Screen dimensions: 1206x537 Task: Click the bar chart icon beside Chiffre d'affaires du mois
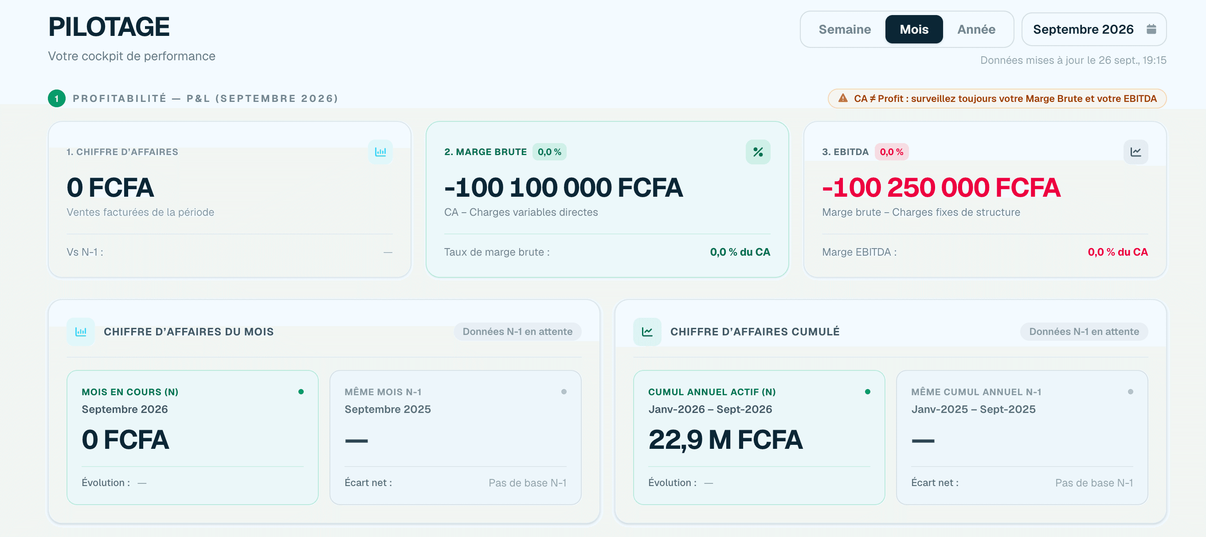[x=81, y=332]
